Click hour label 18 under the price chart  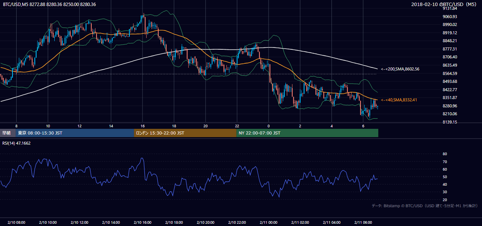tap(174, 126)
